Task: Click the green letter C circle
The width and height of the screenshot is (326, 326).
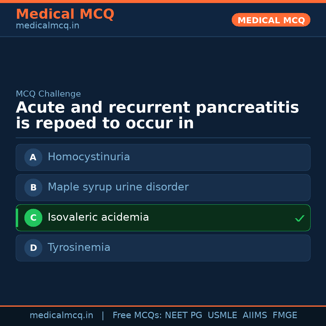Action: click(33, 218)
